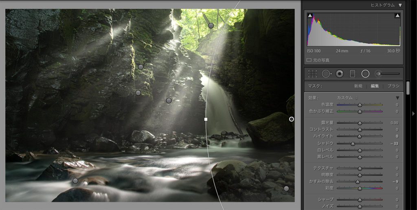
Task: Click 編集 in the mask row
Action: [375, 86]
